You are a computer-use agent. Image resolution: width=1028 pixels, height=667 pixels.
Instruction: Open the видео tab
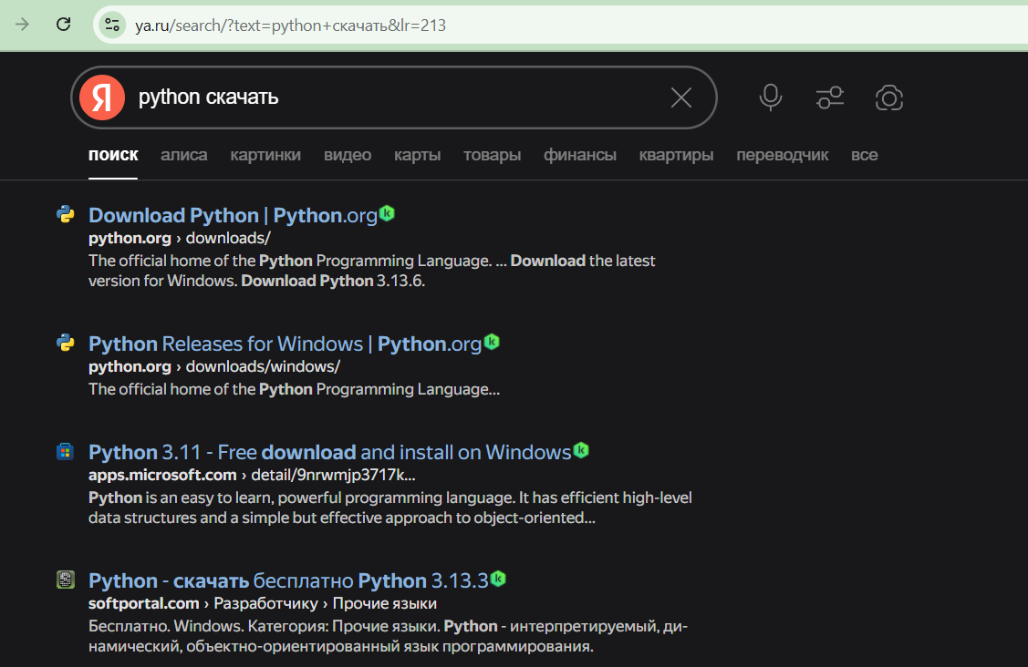pyautogui.click(x=348, y=155)
